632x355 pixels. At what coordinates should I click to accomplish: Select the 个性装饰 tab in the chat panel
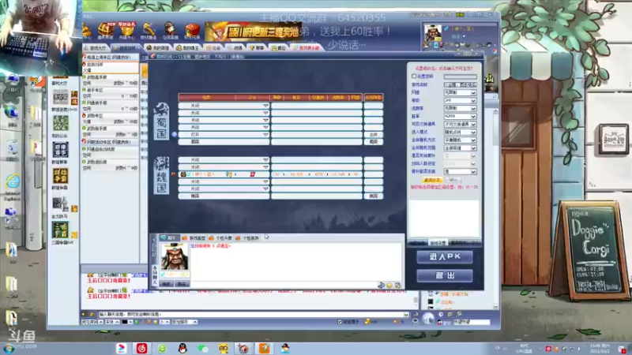pyautogui.click(x=247, y=238)
